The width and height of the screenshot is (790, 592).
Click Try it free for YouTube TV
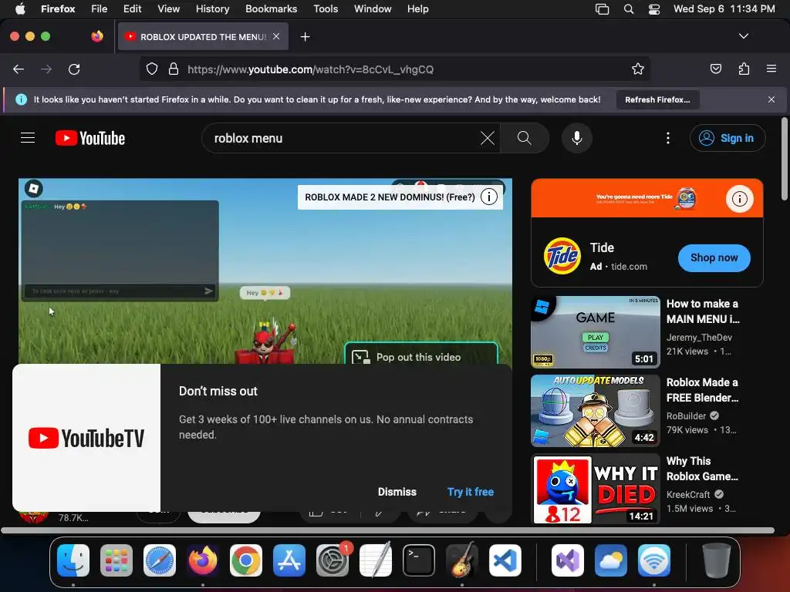[471, 492]
